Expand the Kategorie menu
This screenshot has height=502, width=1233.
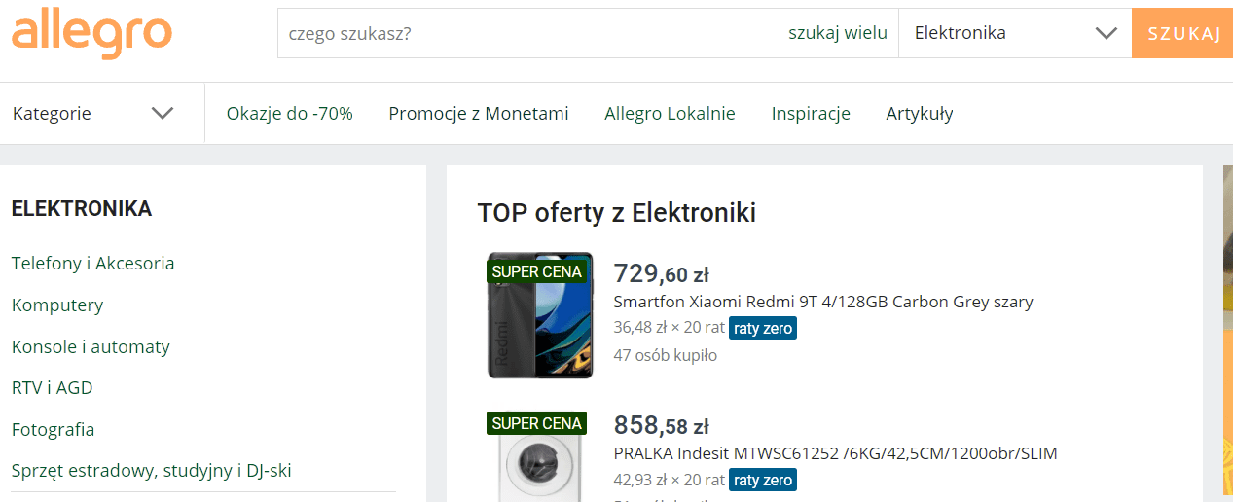click(94, 113)
